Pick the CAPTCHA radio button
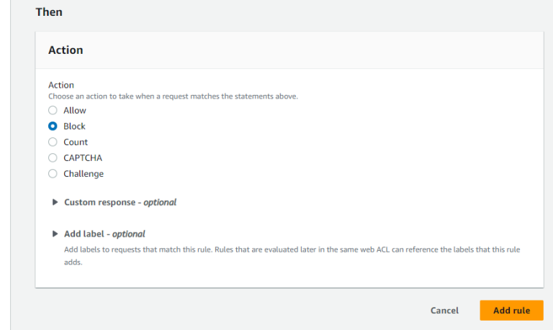The width and height of the screenshot is (553, 330). point(53,158)
